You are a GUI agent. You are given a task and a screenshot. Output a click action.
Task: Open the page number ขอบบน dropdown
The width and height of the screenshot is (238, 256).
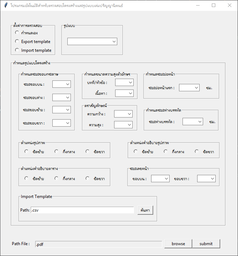click(160, 179)
